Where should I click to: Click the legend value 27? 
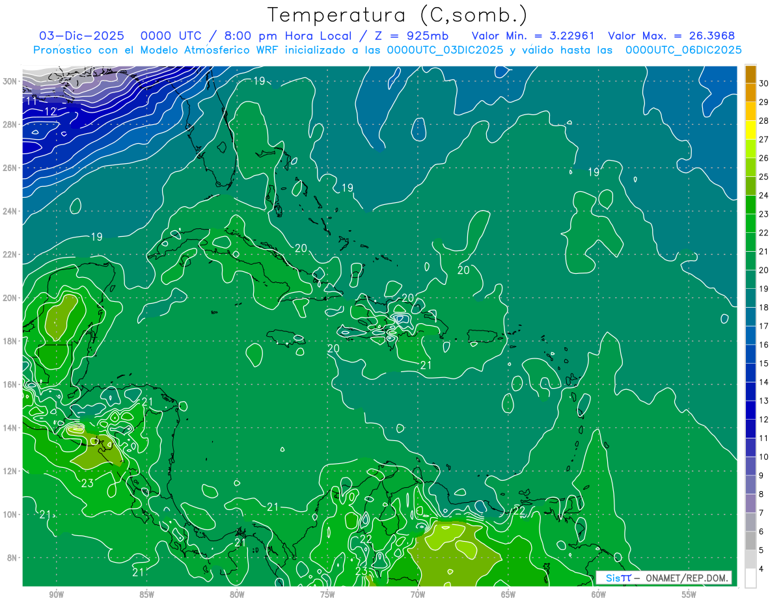[764, 139]
